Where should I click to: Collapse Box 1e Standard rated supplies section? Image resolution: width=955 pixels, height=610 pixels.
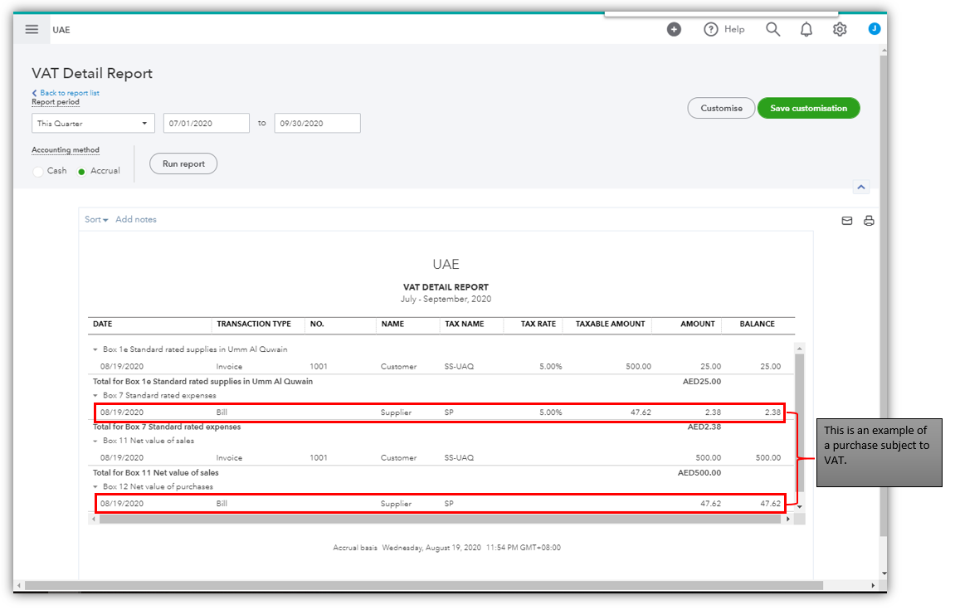click(x=95, y=349)
